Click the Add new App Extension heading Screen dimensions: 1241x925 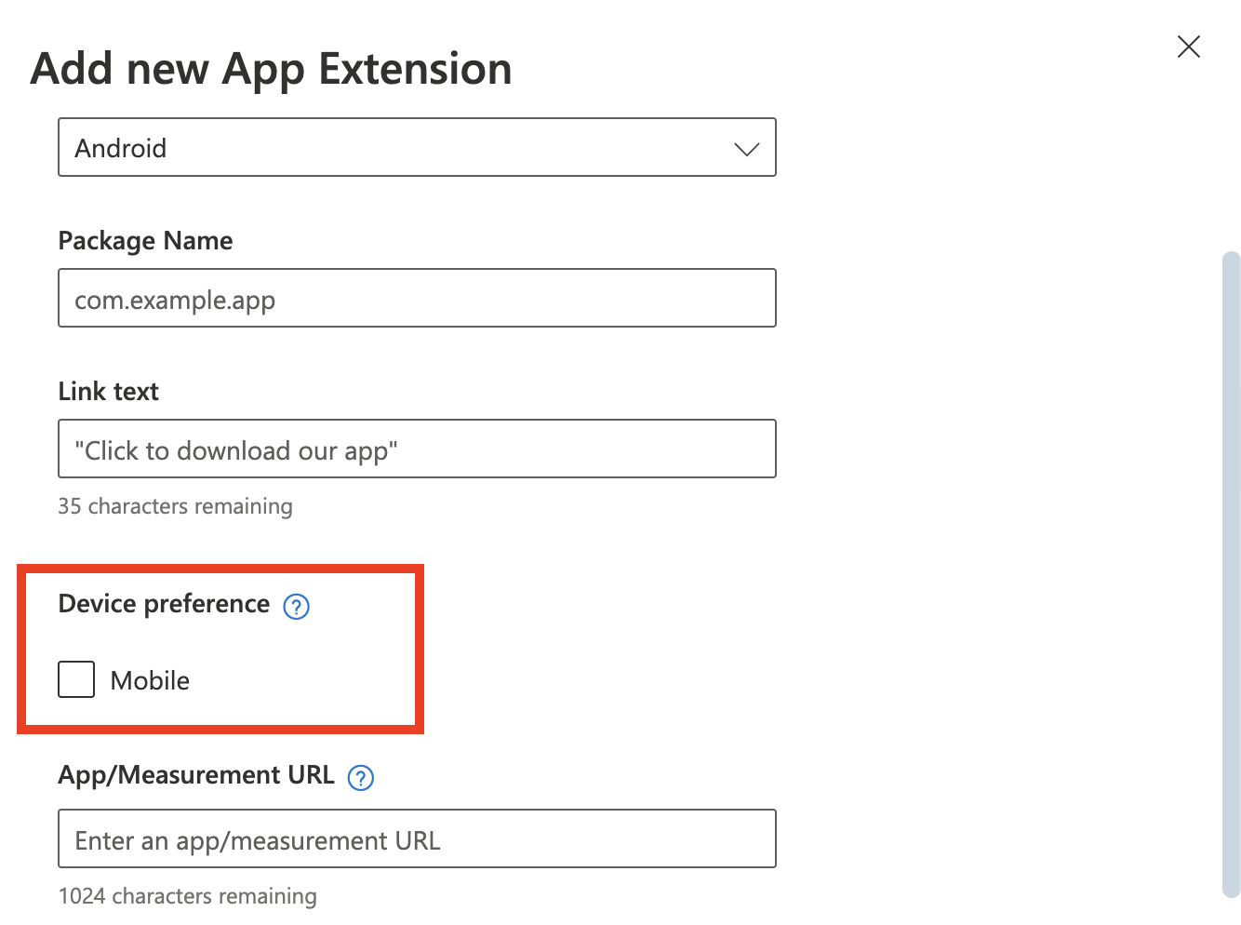pos(271,69)
